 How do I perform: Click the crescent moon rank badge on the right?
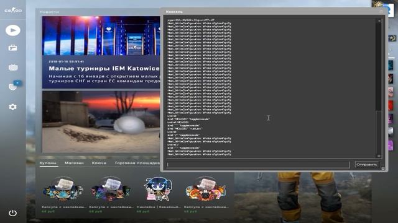pyautogui.click(x=392, y=38)
